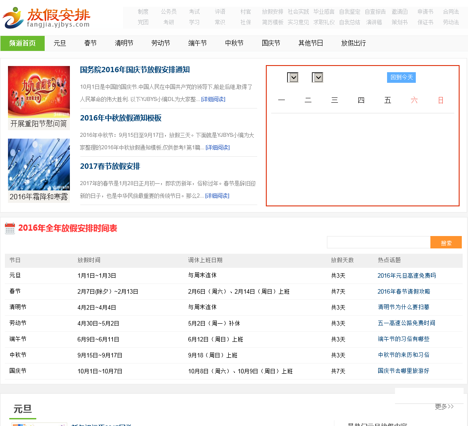The height and width of the screenshot is (426, 468).
Task: Click the orange 搜索 button
Action: click(x=446, y=243)
